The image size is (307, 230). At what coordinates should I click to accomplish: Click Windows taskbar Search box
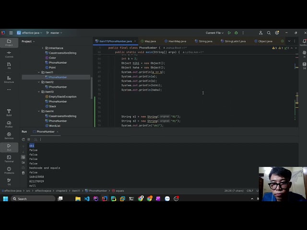[x=33, y=199]
